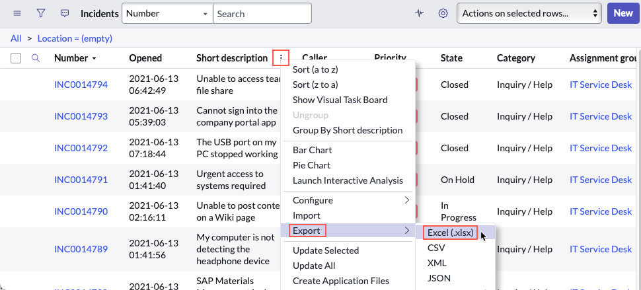Click into the Search input field

pos(262,13)
